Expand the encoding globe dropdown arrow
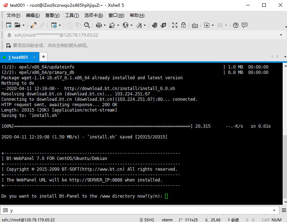 [x=131, y=25]
